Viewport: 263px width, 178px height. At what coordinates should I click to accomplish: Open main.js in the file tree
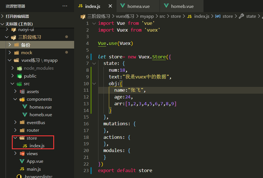click(x=34, y=169)
